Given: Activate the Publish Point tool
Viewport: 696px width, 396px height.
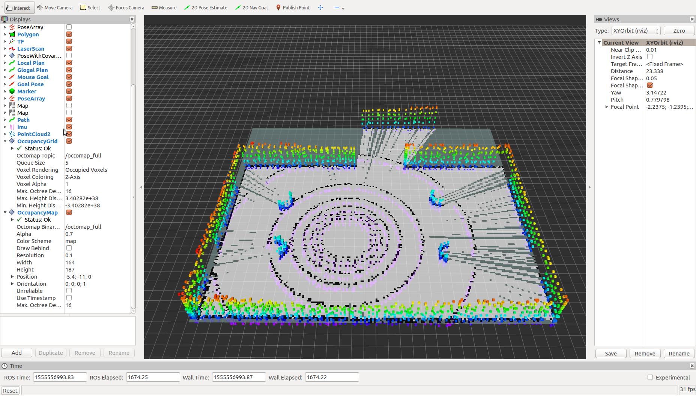Looking at the screenshot, I should coord(293,7).
